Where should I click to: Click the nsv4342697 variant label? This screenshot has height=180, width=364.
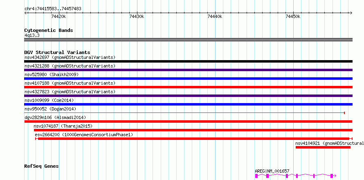tap(70, 57)
